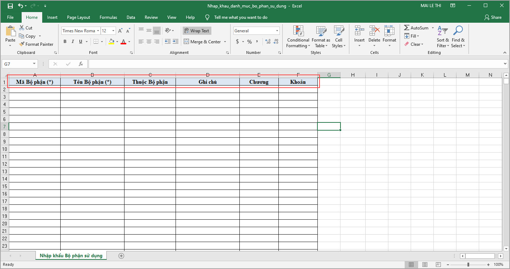
Task: Toggle Bold formatting
Action: tap(65, 42)
